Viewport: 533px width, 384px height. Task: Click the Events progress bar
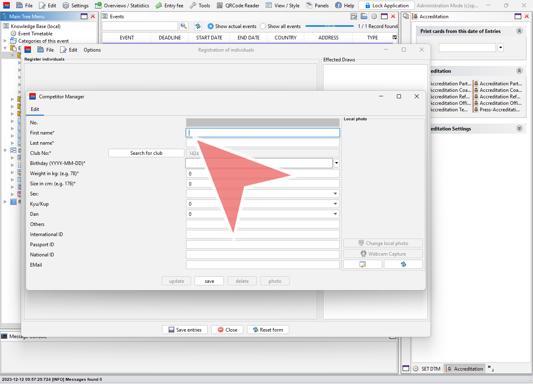click(x=329, y=26)
